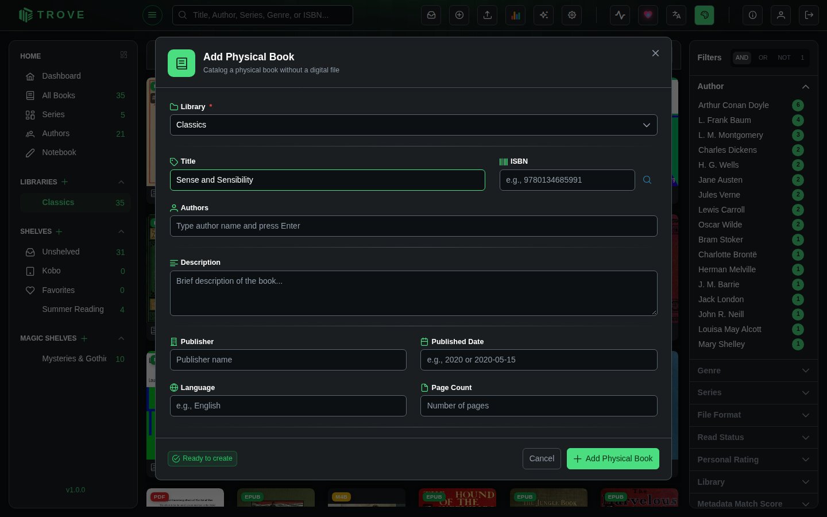Collapse the LIBRARIES sidebar section chevron
The height and width of the screenshot is (517, 827).
(x=121, y=182)
